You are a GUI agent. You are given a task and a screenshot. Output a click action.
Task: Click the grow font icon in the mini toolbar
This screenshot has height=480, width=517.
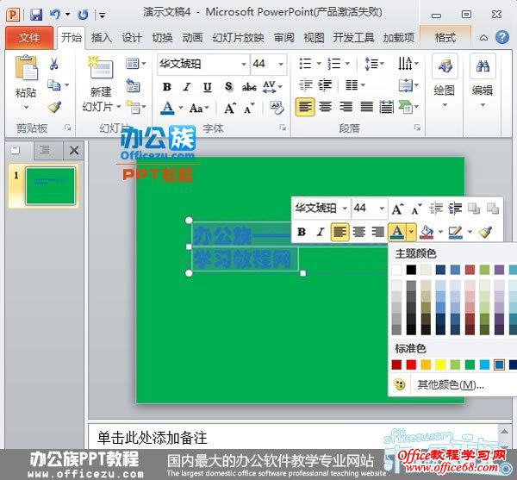point(397,209)
